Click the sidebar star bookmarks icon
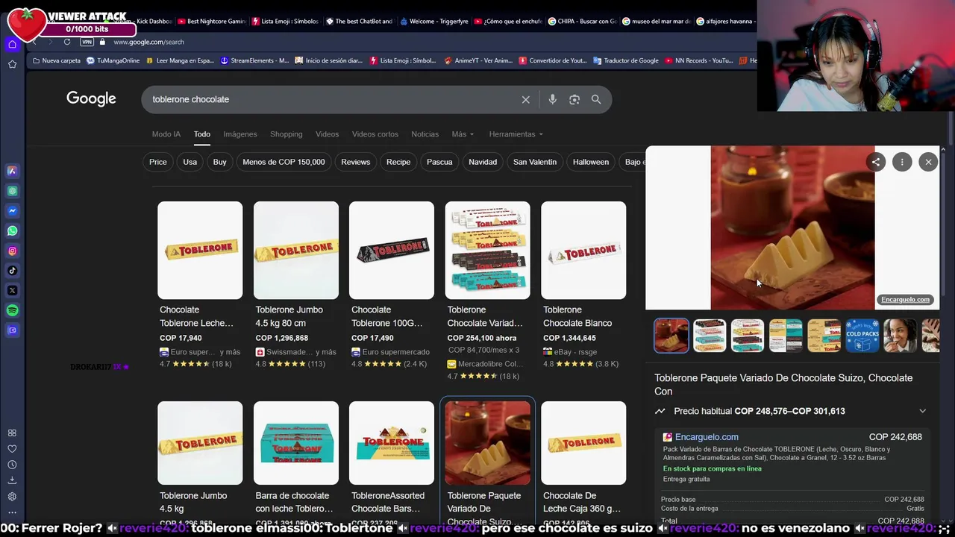This screenshot has height=537, width=955. (12, 64)
